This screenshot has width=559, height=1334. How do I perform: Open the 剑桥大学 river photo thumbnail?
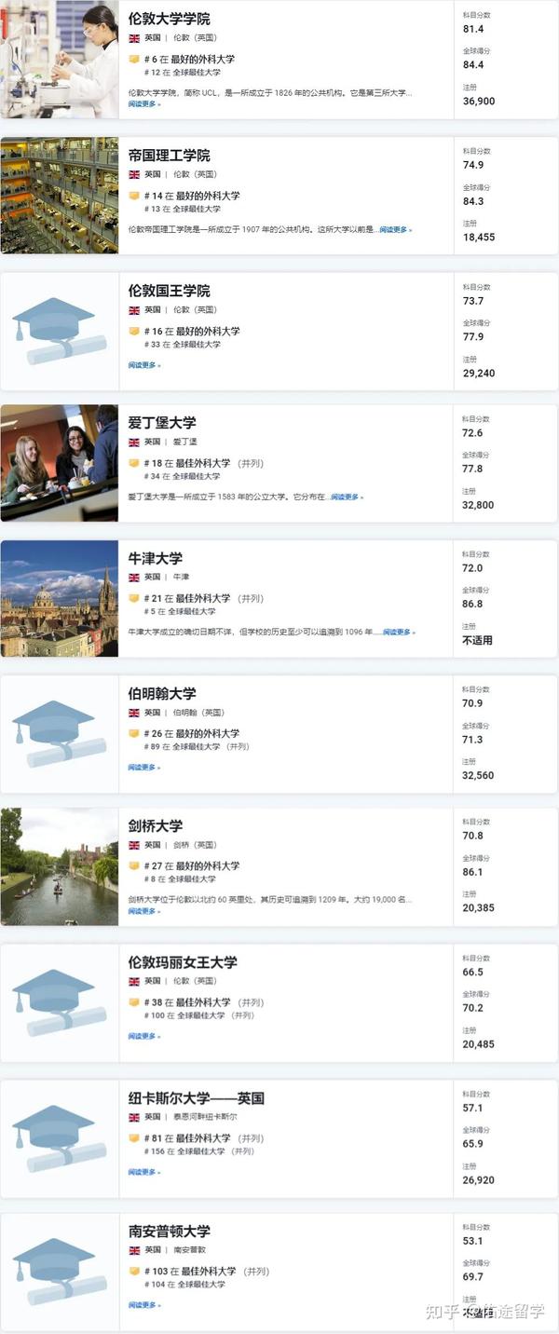60,866
